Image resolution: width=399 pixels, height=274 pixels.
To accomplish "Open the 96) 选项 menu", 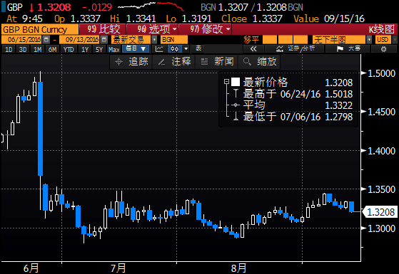I will [x=152, y=29].
